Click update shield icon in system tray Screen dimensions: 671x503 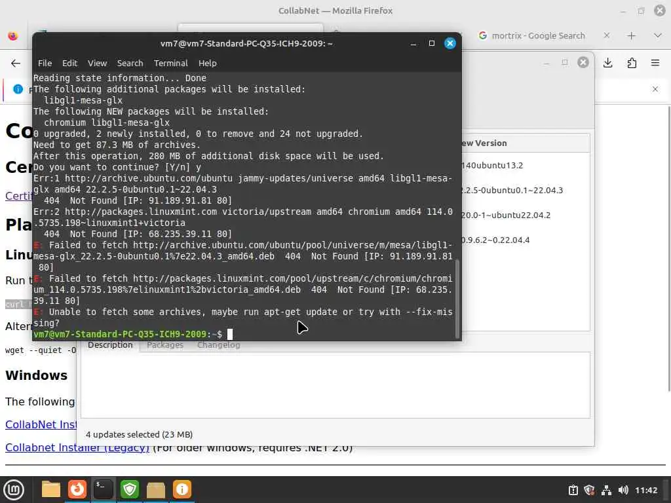[589, 490]
